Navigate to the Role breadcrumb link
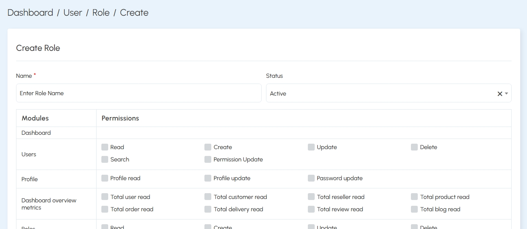 click(x=101, y=13)
